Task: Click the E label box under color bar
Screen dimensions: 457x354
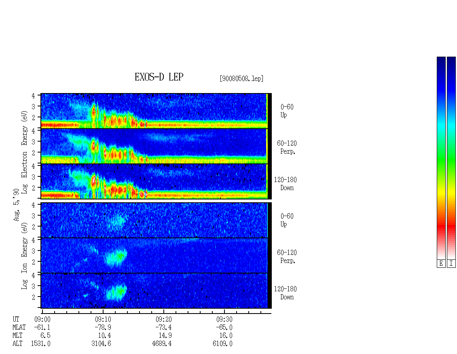Action: point(441,264)
